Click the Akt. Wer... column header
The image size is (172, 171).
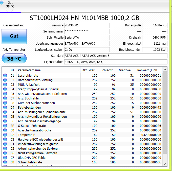(90, 70)
